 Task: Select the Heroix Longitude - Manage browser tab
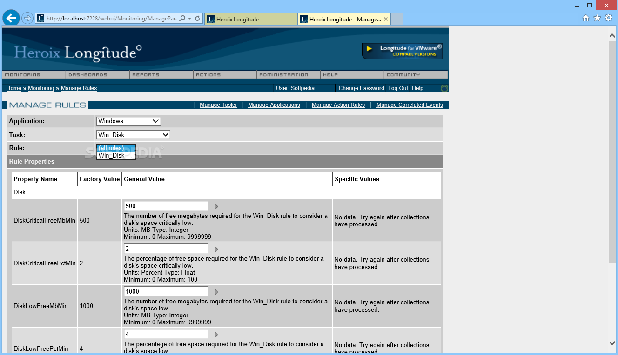coord(344,19)
